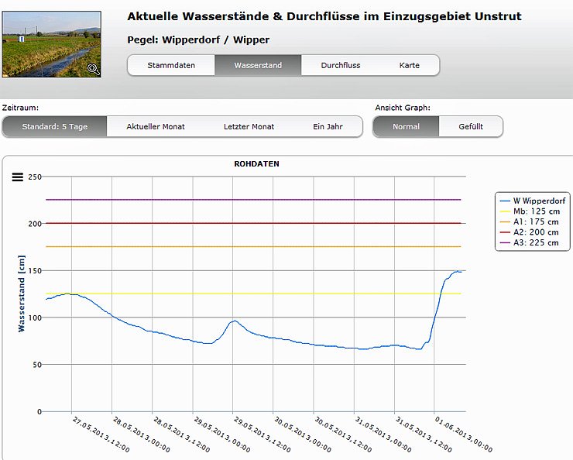The height and width of the screenshot is (460, 573).
Task: Toggle W Wipperdorf series in legend
Action: 535,201
